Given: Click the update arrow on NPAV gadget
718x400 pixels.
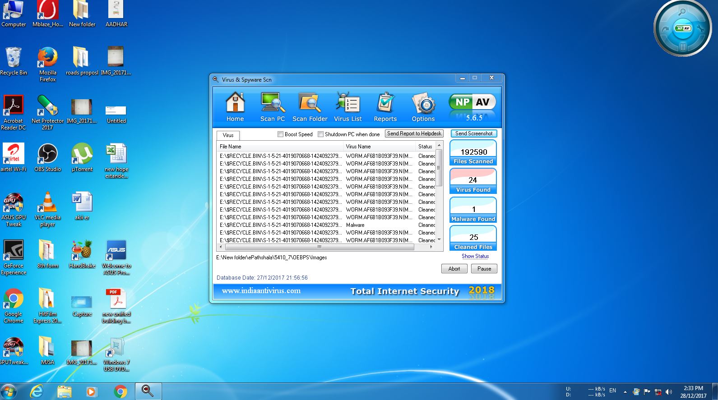Looking at the screenshot, I should coord(665,28).
